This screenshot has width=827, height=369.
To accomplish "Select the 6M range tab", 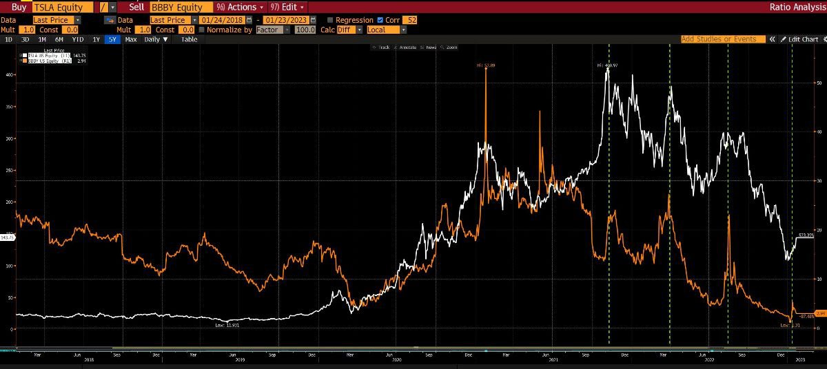I will click(59, 39).
